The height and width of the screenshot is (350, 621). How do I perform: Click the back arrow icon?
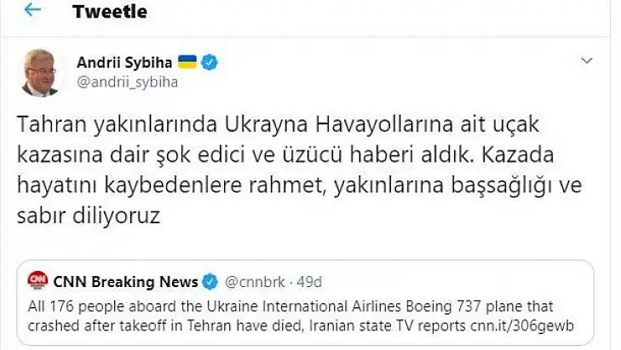33,11
